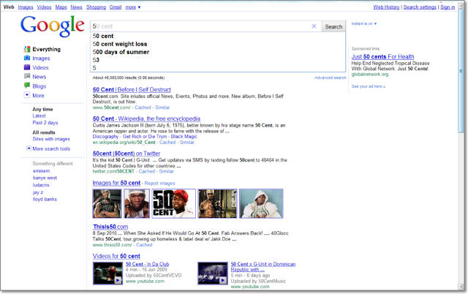Open the Advanced search link
This screenshot has height=294, width=468.
click(x=330, y=78)
